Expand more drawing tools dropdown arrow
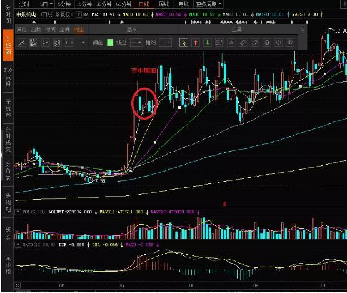Screen dimensions: 347x293 click(83, 43)
